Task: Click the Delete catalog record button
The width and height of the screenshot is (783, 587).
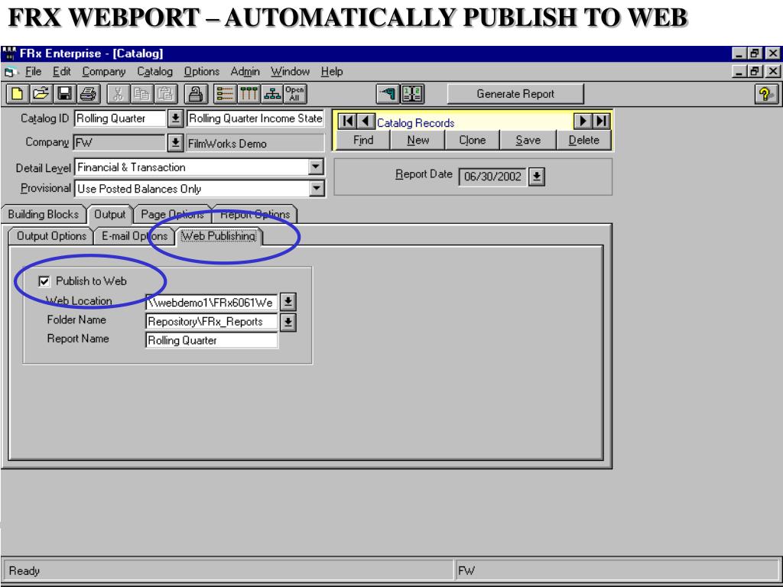Action: 583,141
